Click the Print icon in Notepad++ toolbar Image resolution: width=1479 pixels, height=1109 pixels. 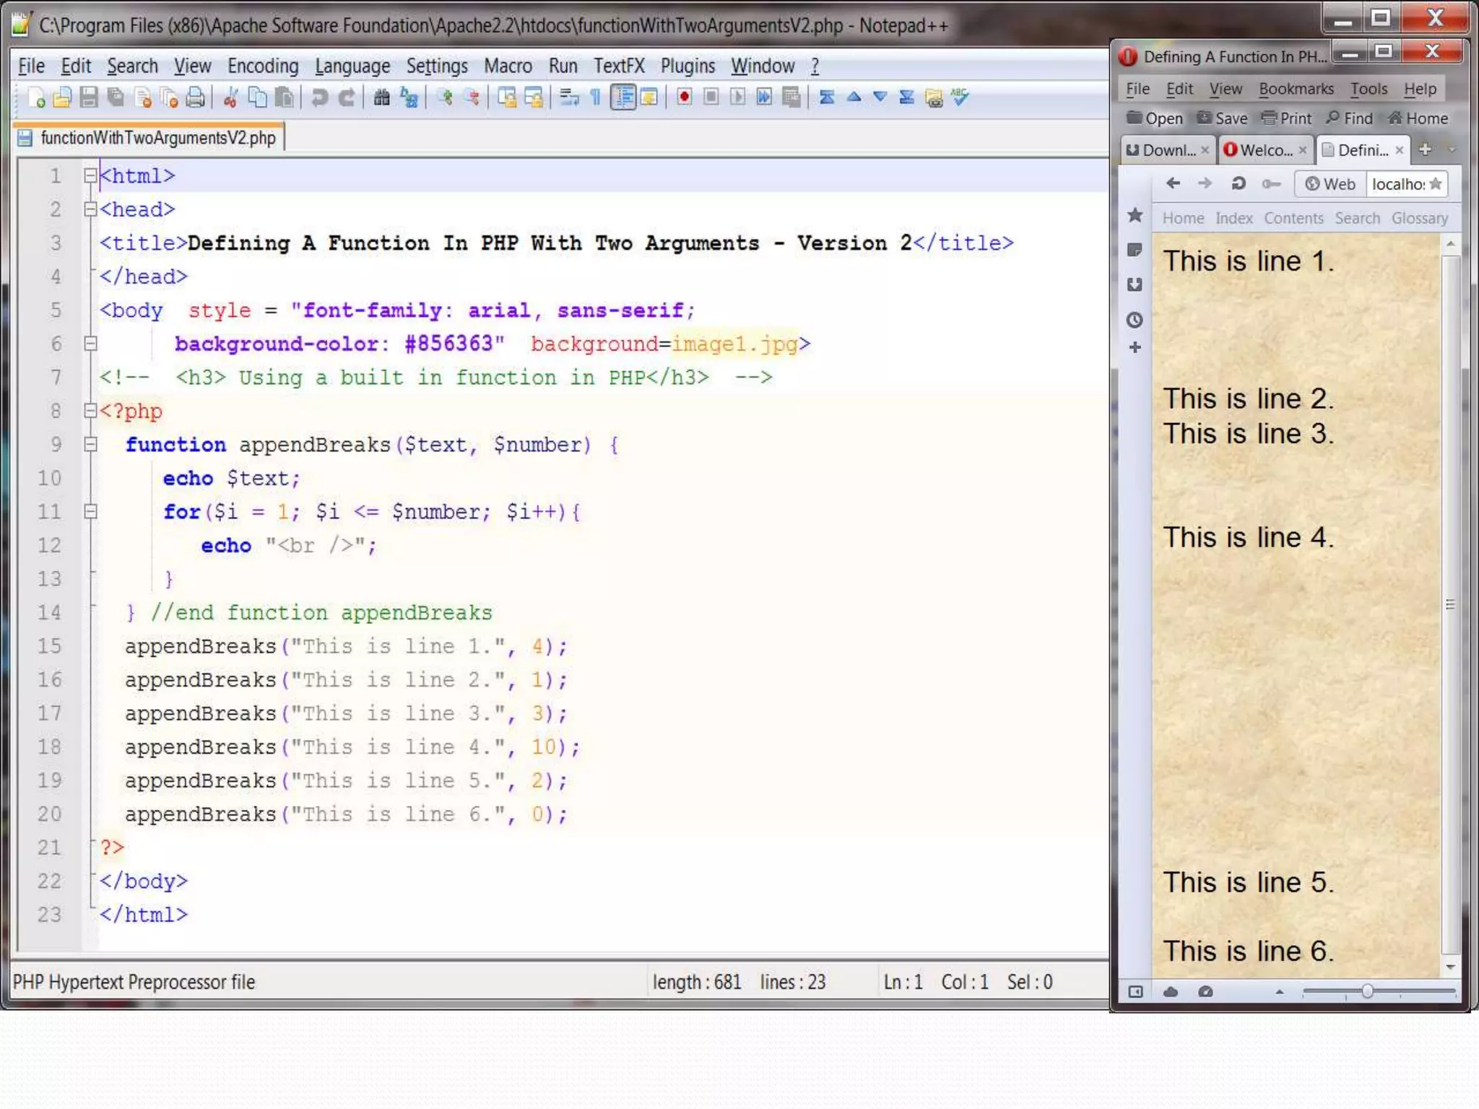(196, 97)
